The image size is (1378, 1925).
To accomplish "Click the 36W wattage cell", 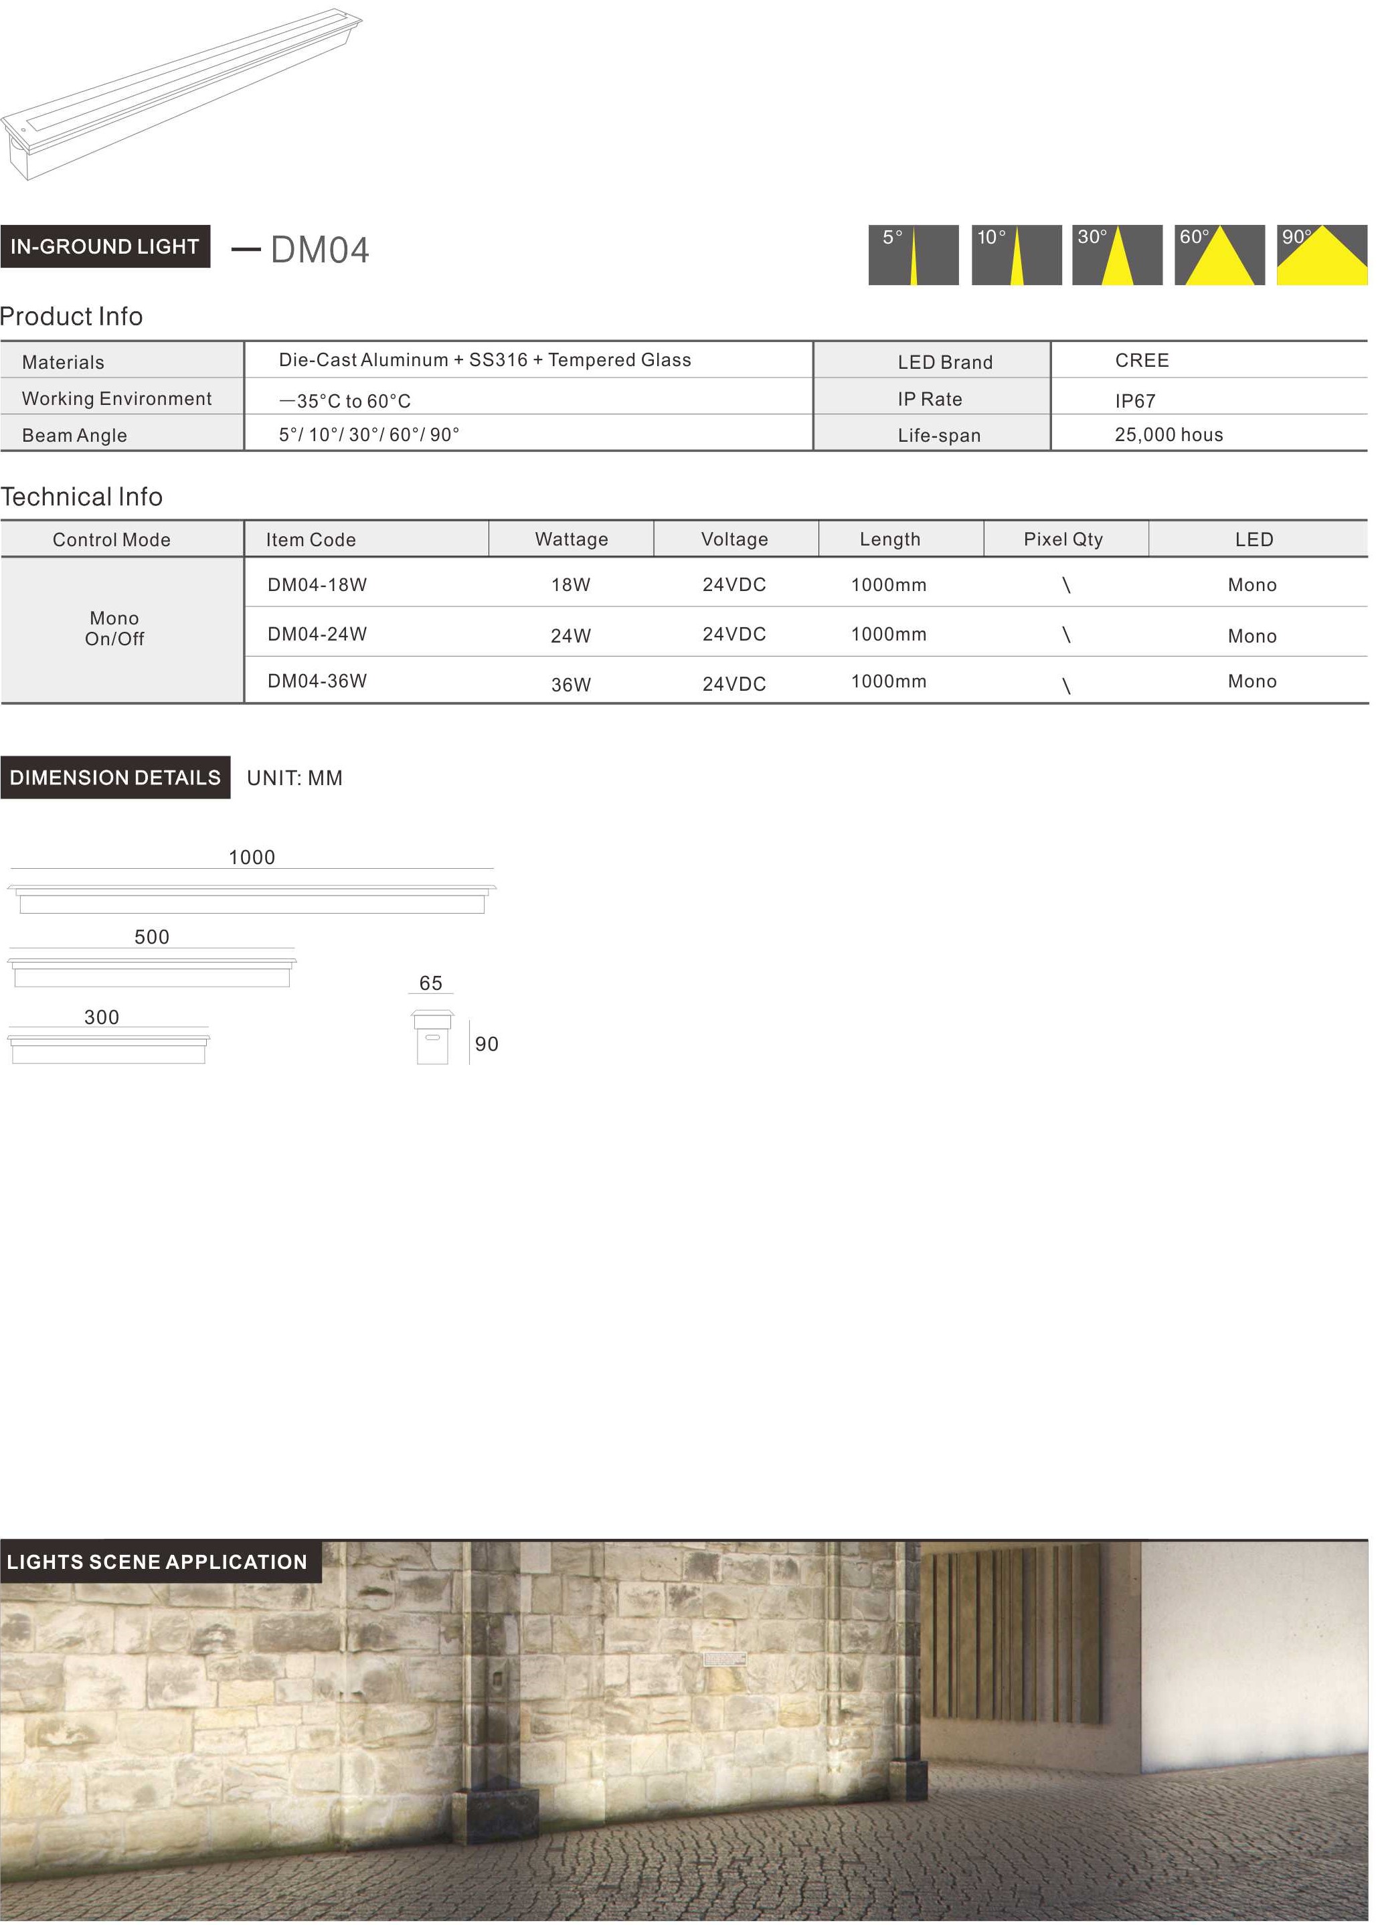I will point(570,685).
